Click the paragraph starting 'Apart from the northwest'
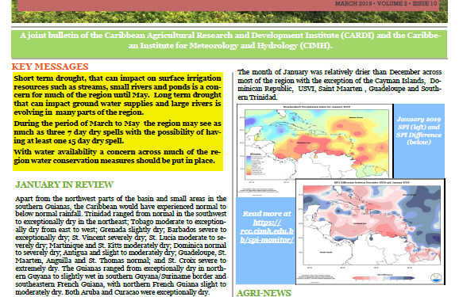Screen dimensions: 459x297 point(121,246)
